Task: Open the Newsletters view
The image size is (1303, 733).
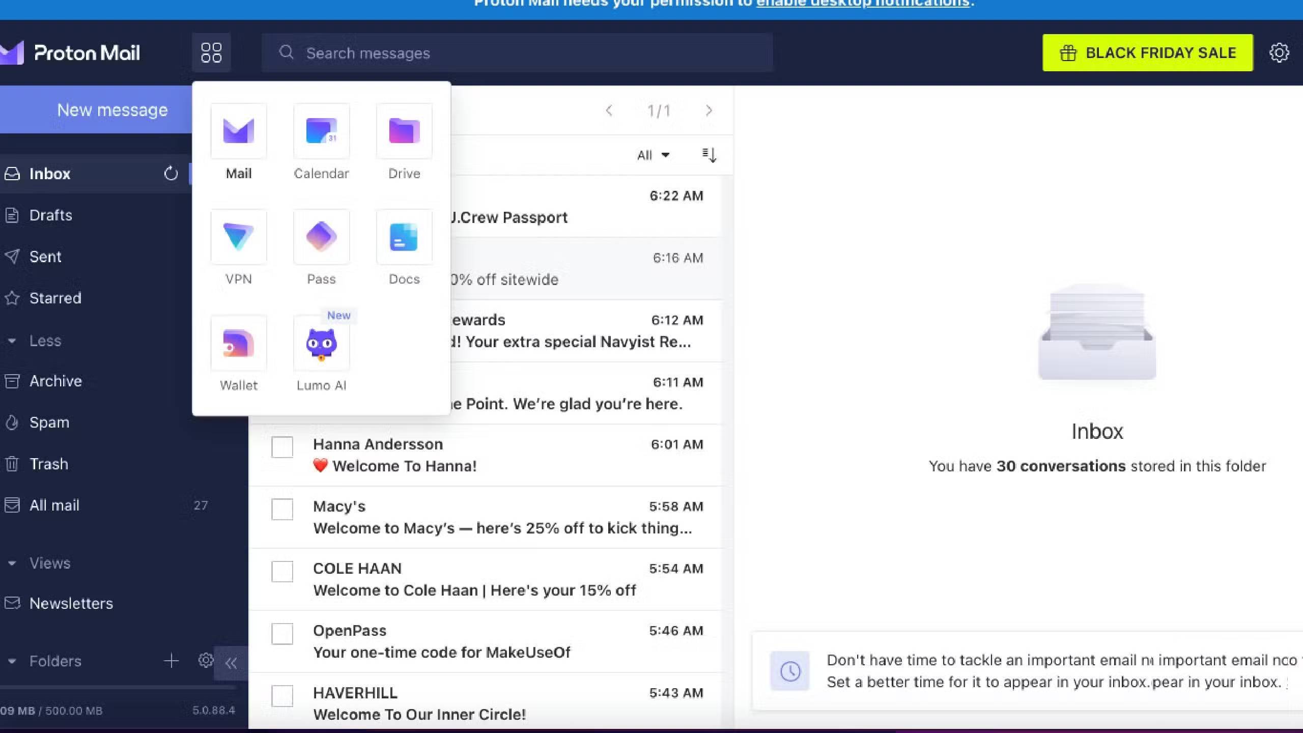Action: pos(71,603)
